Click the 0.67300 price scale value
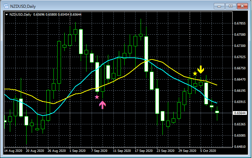 point(240,46)
